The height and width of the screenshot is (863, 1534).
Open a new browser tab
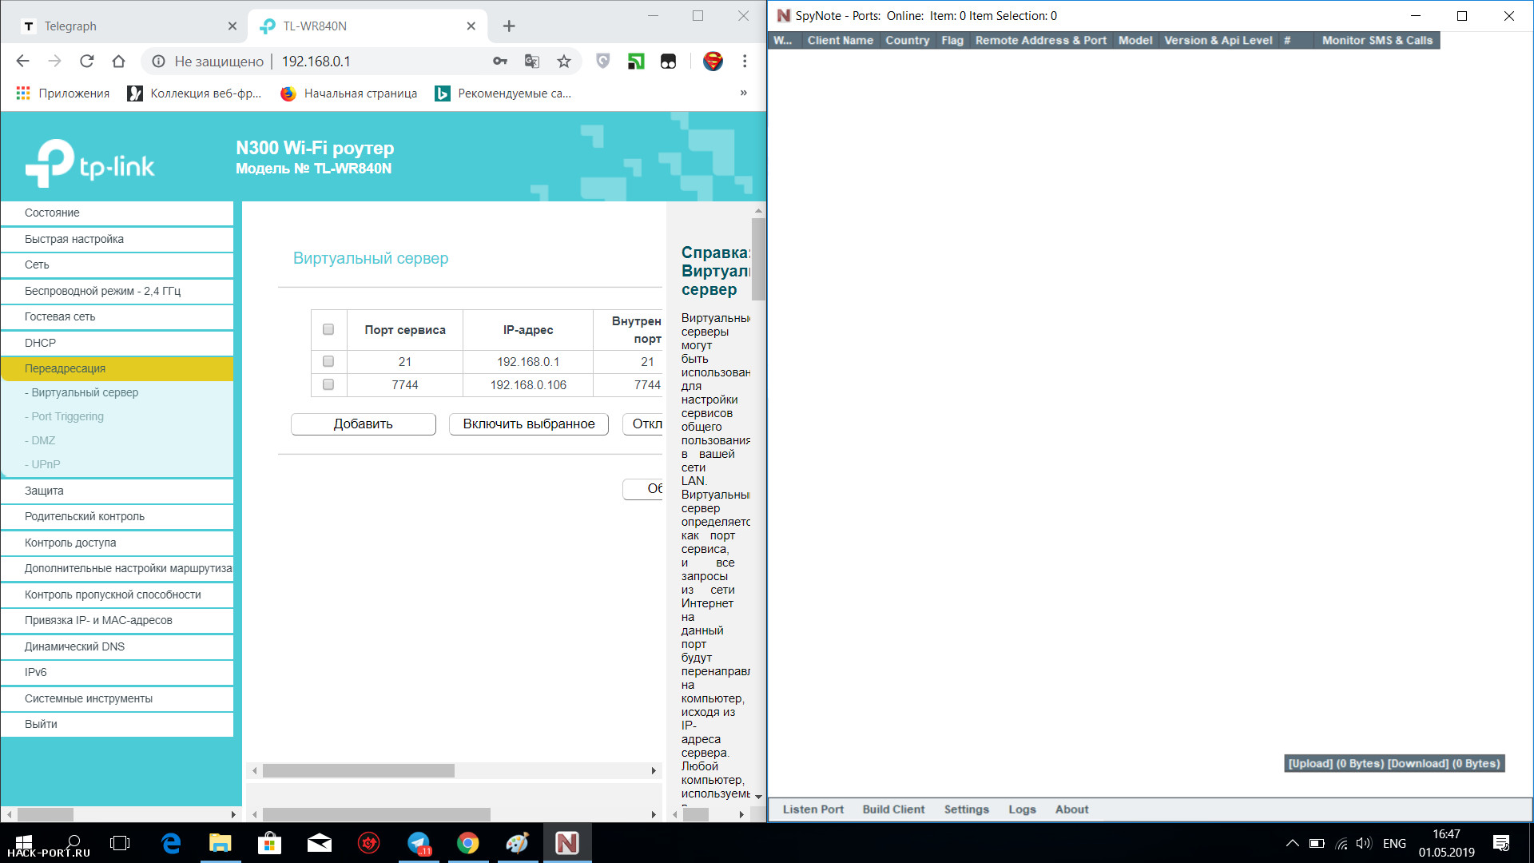[509, 26]
